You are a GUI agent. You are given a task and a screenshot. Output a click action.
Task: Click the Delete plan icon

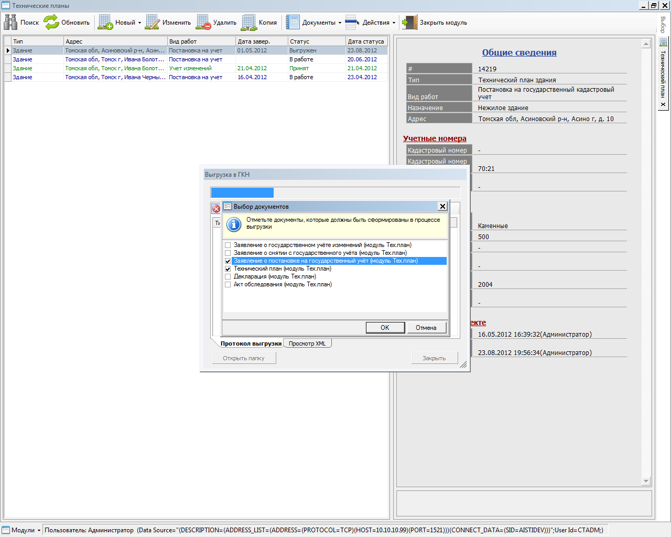click(203, 23)
